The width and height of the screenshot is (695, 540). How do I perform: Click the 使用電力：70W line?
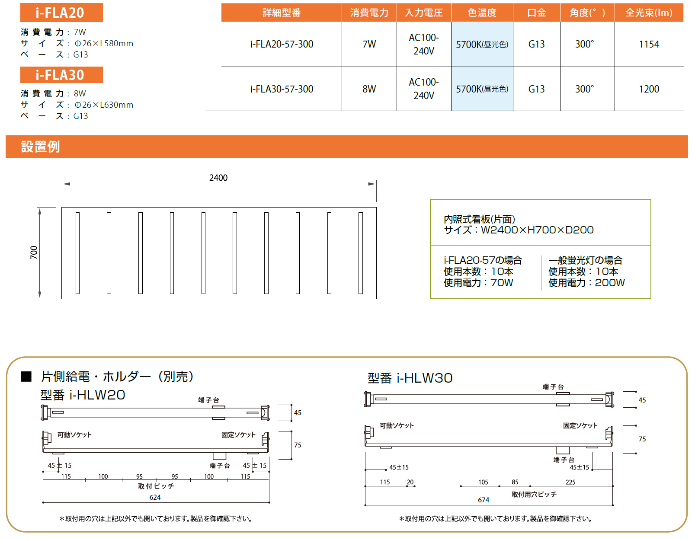478,283
